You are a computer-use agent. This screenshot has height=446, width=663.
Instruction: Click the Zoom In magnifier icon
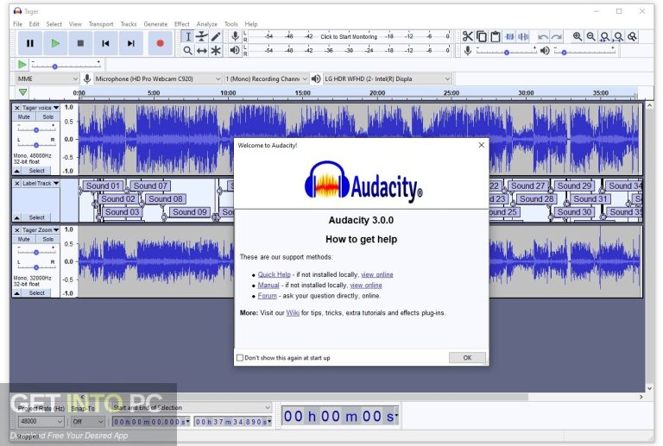578,37
